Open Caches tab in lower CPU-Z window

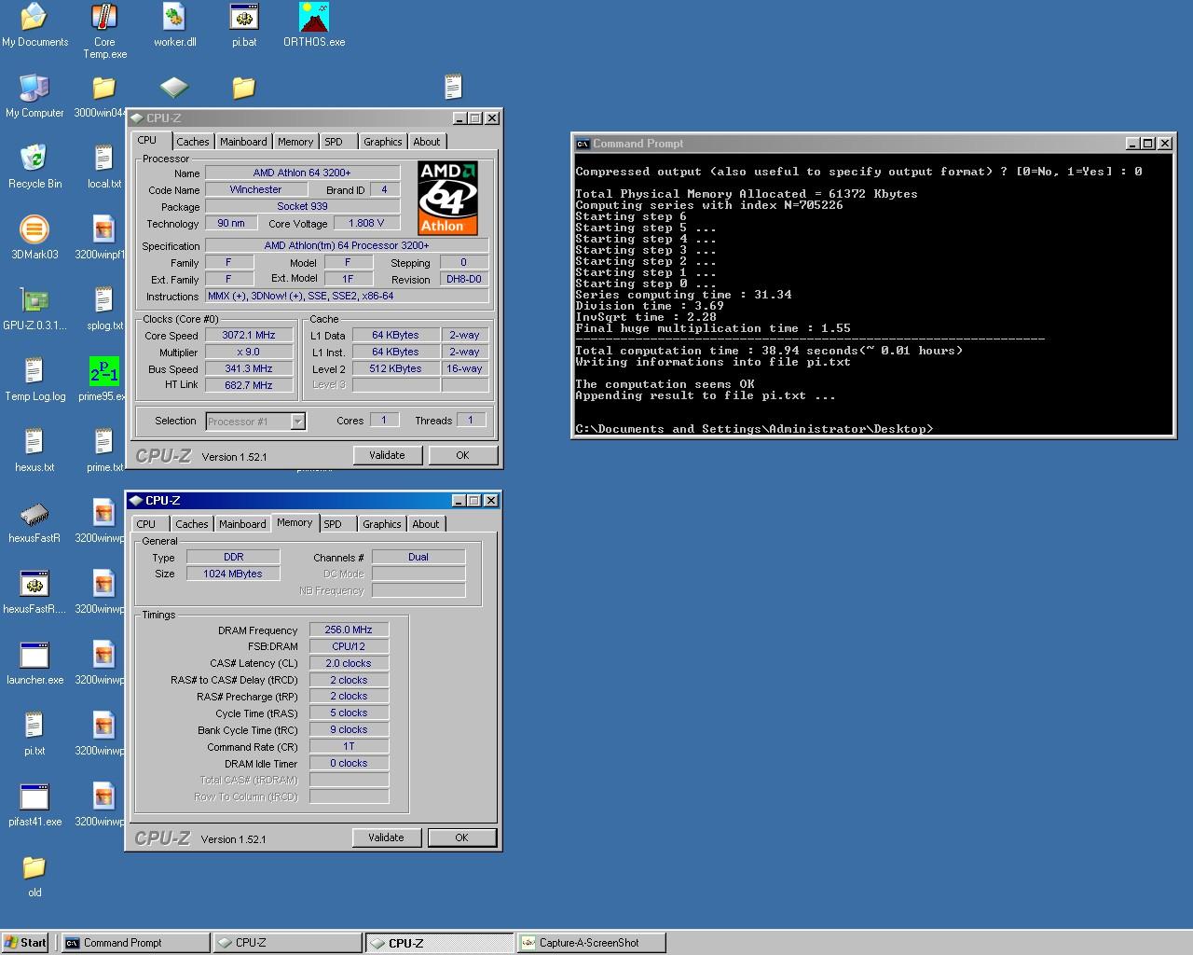coord(192,524)
